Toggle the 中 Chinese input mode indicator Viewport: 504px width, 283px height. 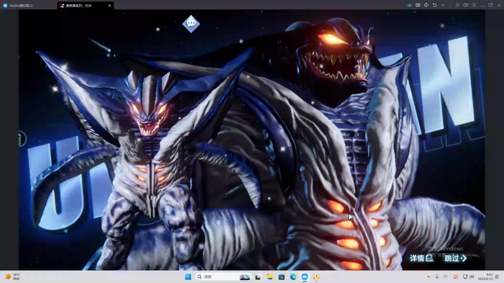point(445,277)
